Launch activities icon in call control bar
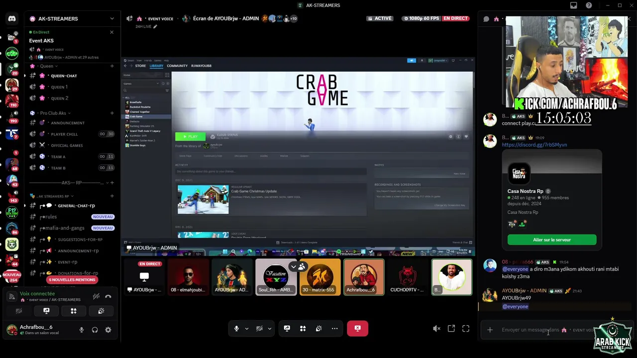 303,328
